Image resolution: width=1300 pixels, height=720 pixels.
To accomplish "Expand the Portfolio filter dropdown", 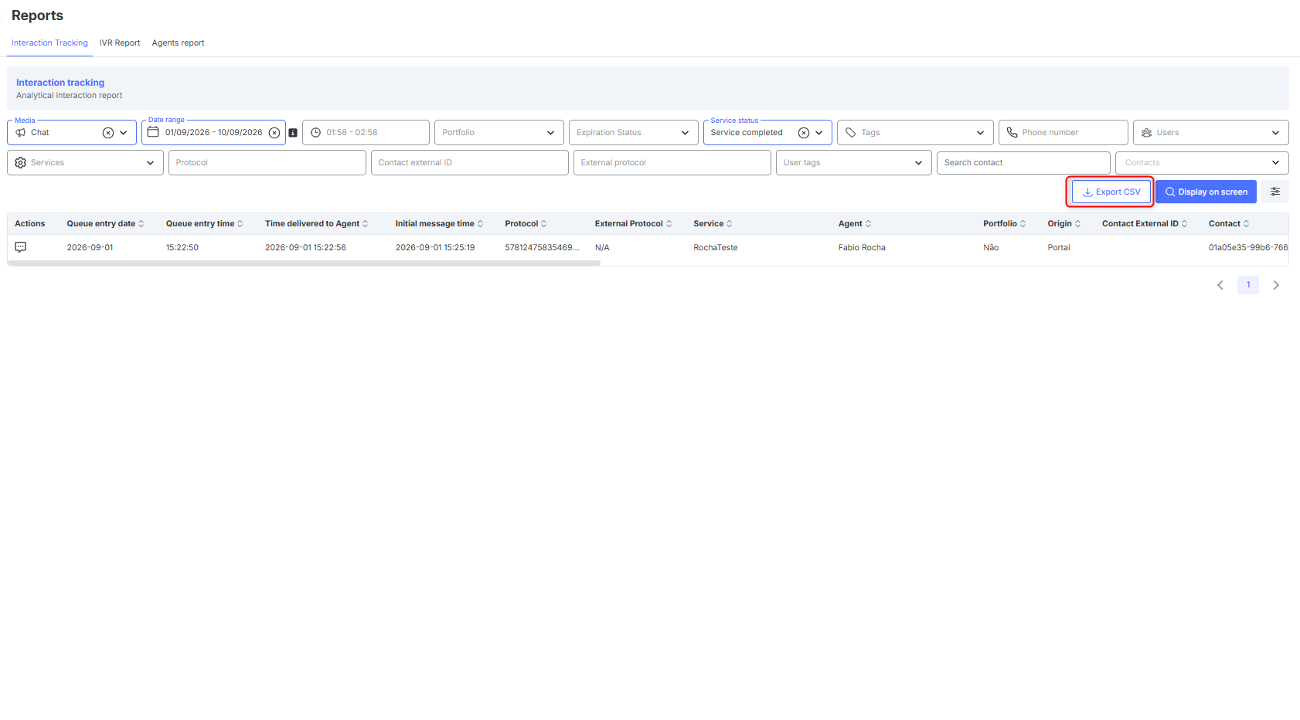I will (x=501, y=133).
